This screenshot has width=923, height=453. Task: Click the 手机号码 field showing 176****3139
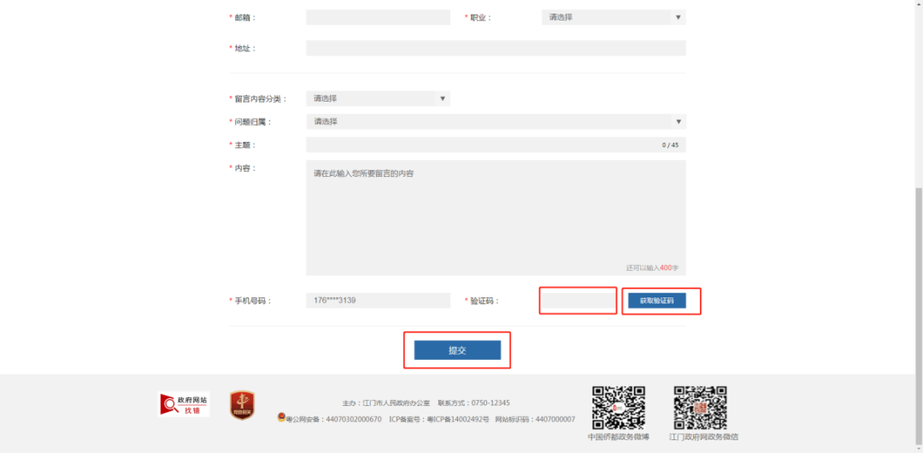coord(378,301)
